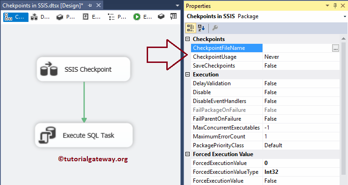Close the Properties panel
The image size is (348, 185).
coord(343,6)
